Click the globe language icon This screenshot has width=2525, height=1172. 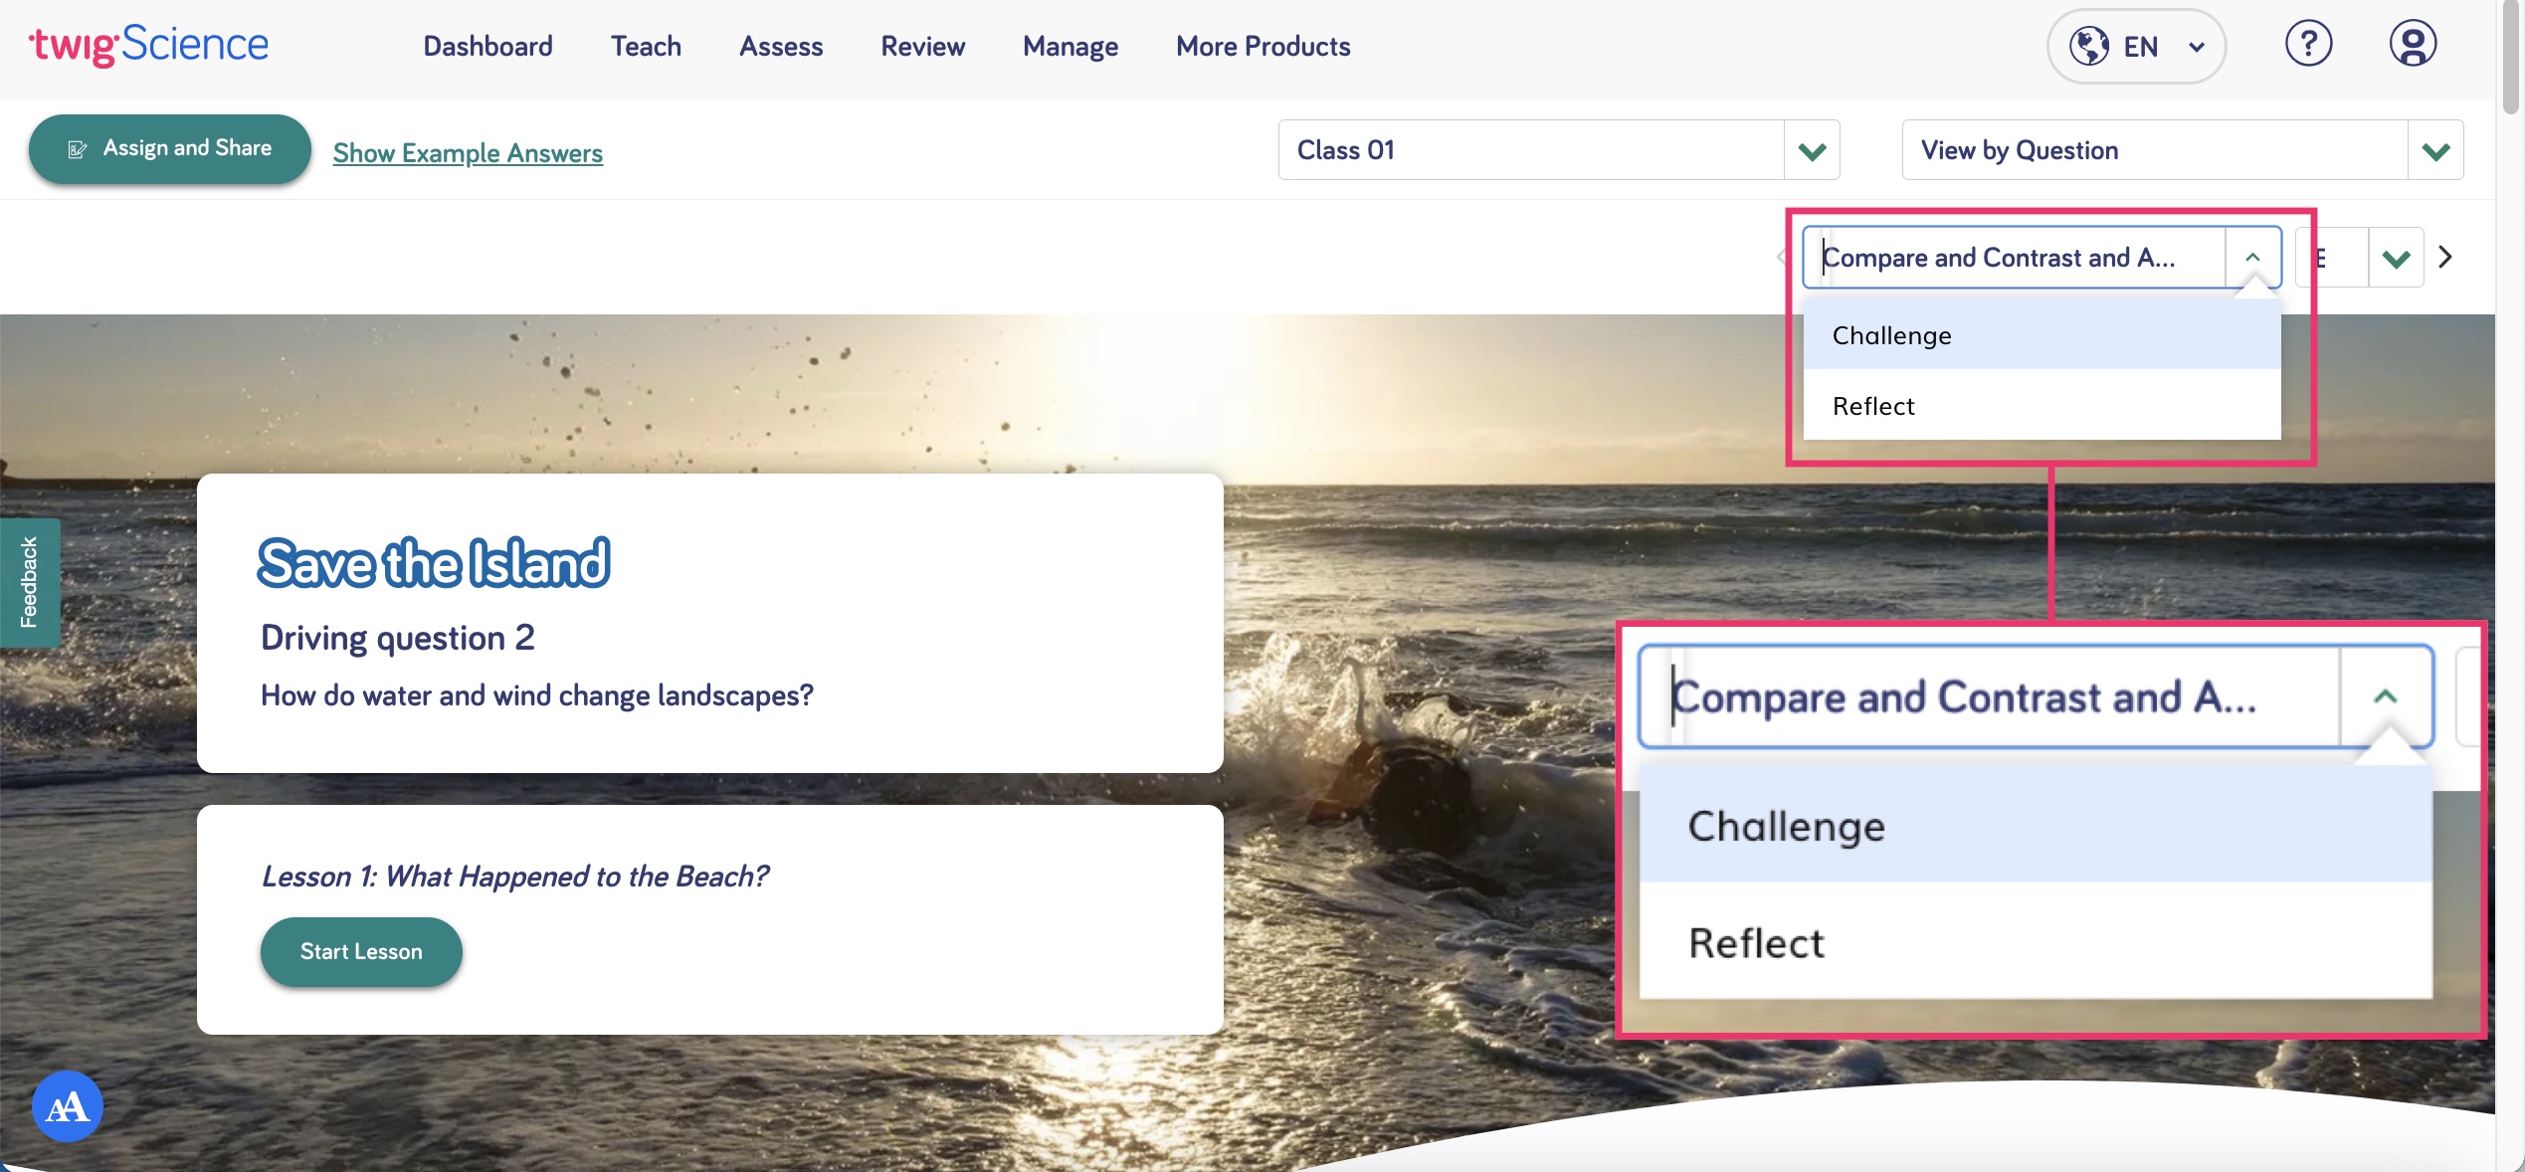[2089, 46]
